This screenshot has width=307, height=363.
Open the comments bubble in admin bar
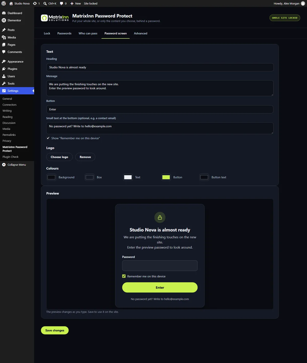tap(61, 4)
